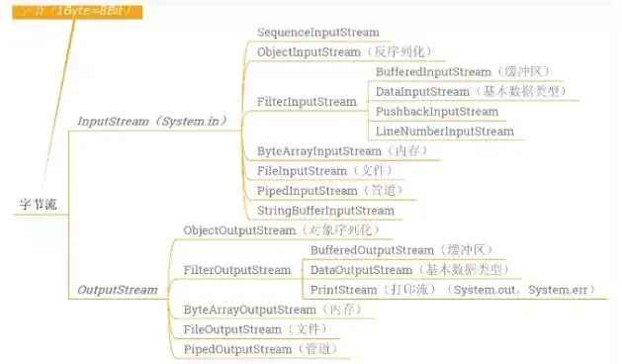Select the DataInputStream (基本数据类型) leaf

(x=471, y=92)
